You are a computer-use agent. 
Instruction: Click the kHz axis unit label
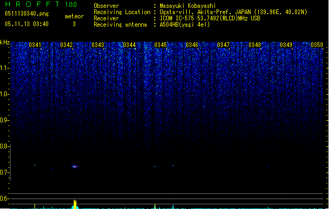[x=5, y=42]
